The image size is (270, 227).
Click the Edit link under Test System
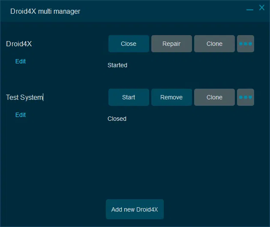[21, 115]
